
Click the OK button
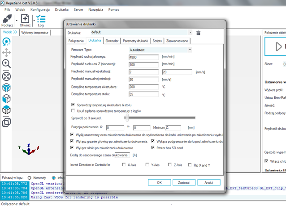tap(160, 183)
